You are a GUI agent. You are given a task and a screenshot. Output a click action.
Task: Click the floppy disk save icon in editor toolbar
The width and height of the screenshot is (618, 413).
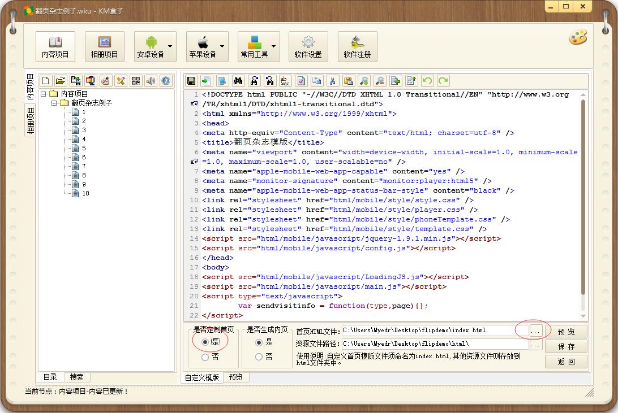tap(191, 81)
